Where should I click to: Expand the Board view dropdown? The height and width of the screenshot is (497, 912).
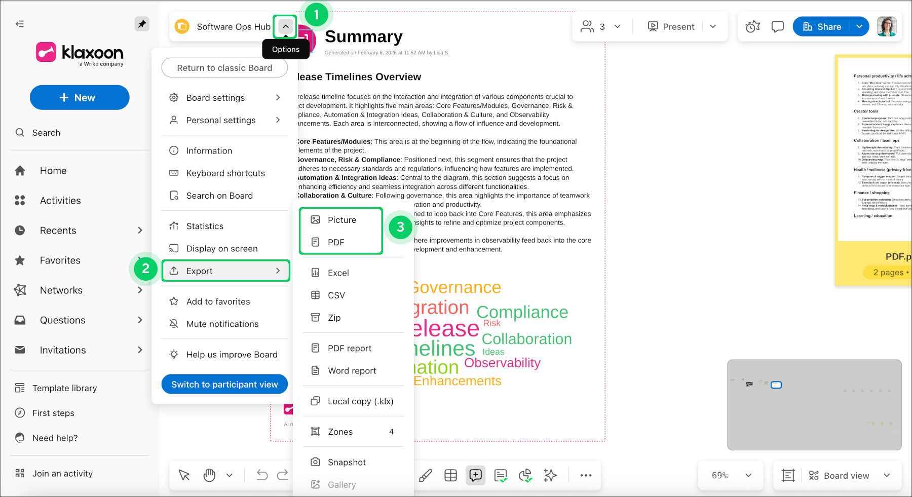[x=887, y=475]
